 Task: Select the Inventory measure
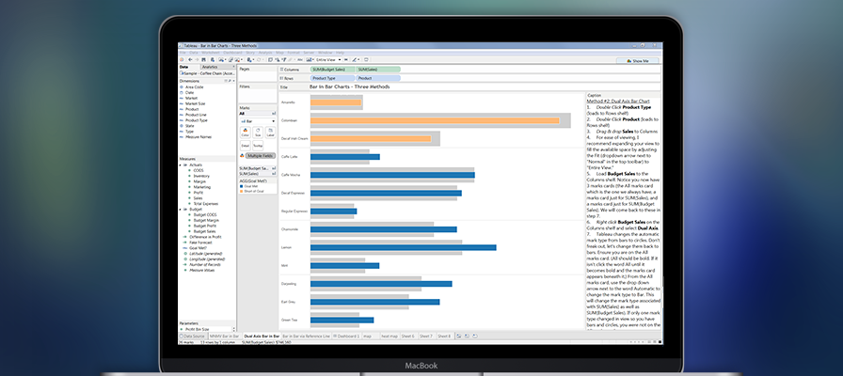pos(201,176)
